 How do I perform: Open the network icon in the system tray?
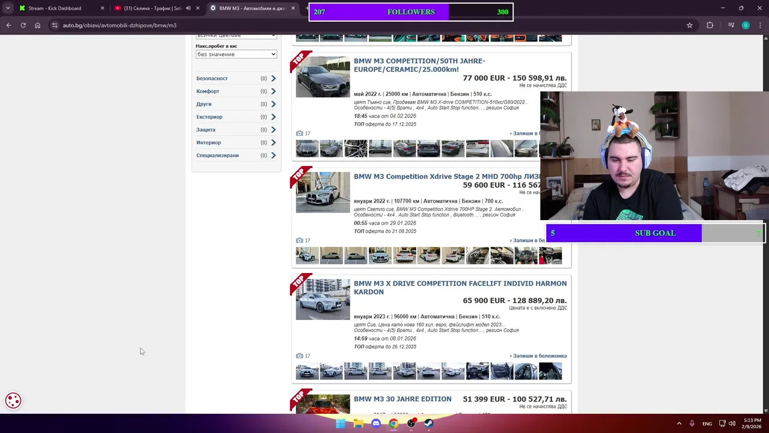723,423
